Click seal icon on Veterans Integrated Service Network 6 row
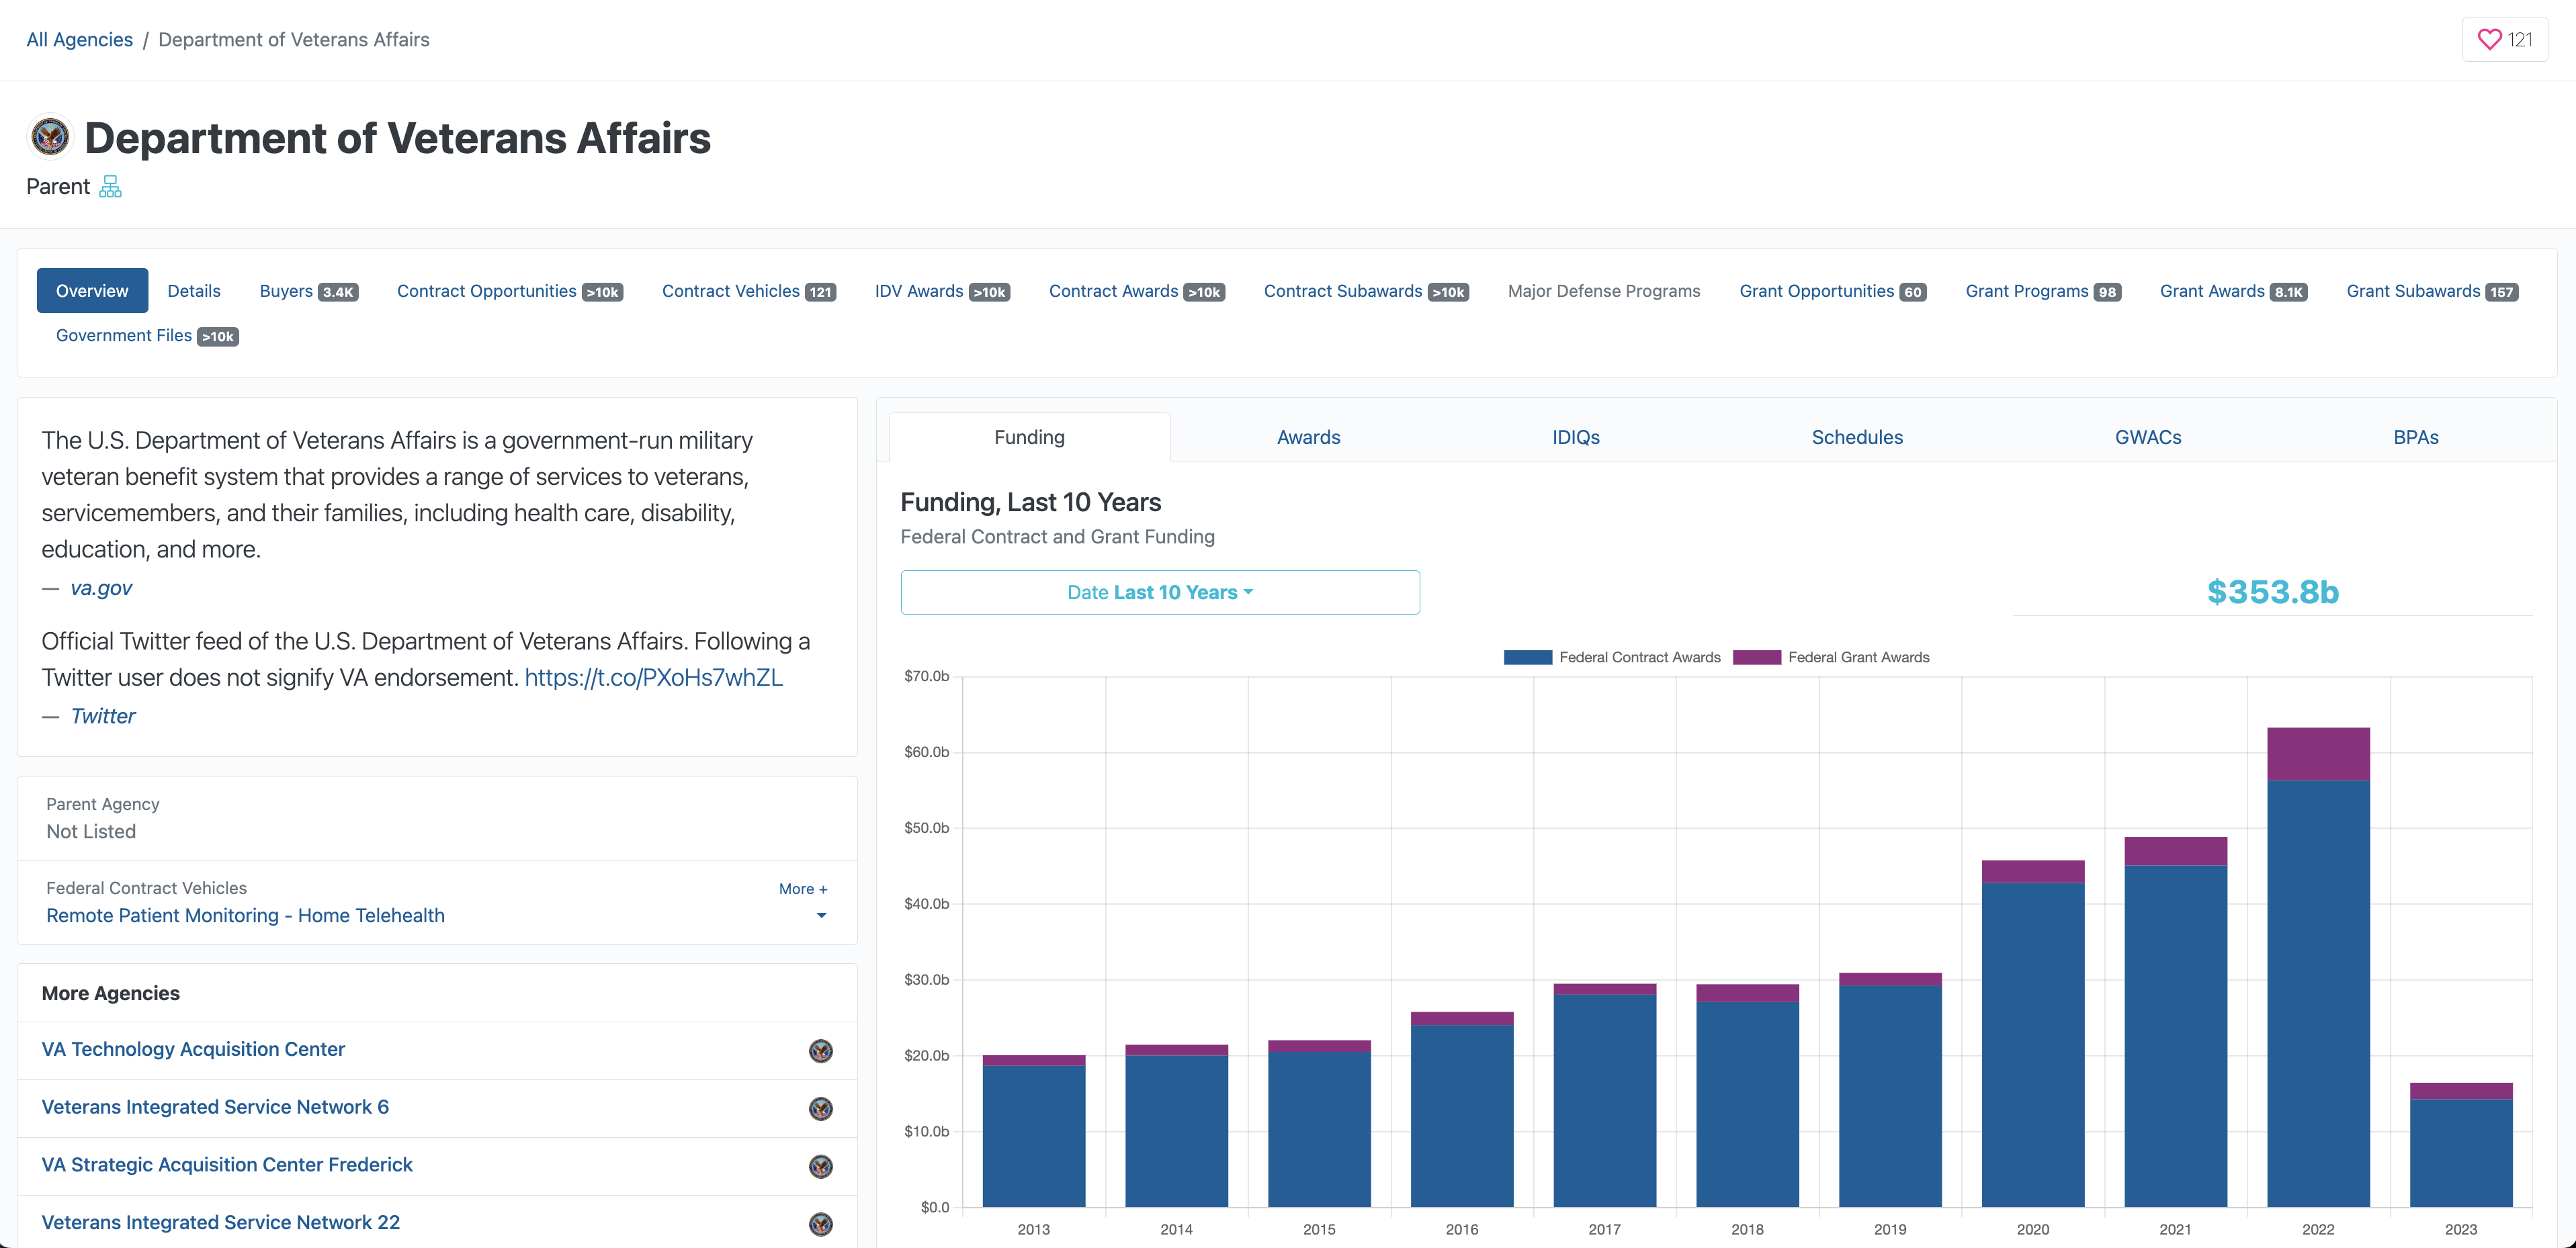 pyautogui.click(x=820, y=1108)
